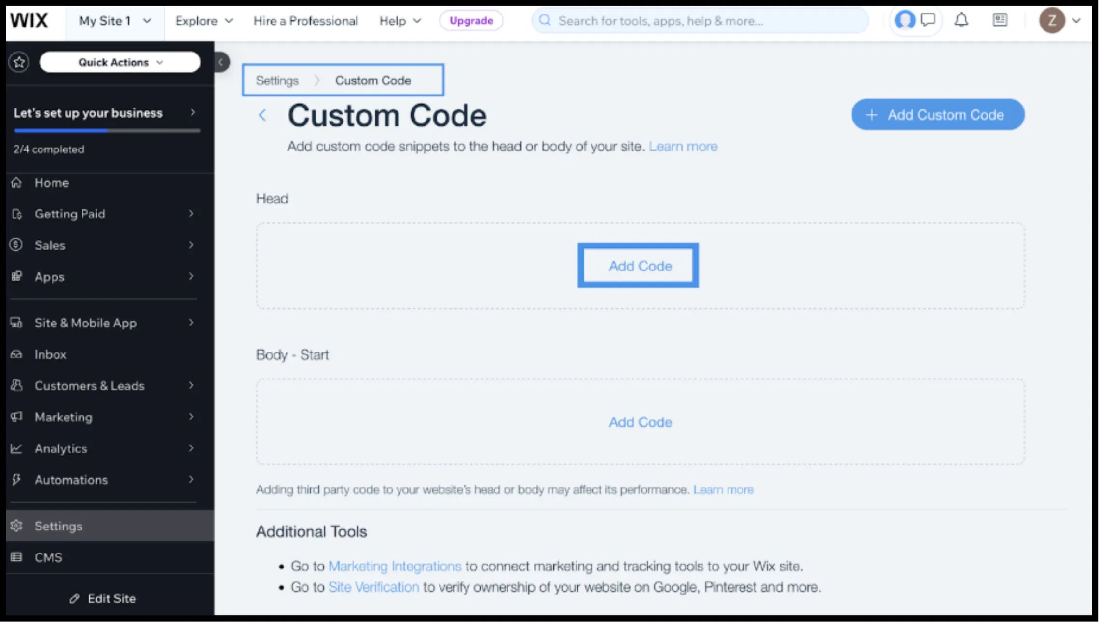Viewport: 1099px width, 622px height.
Task: Click the search tools and apps field
Action: point(700,20)
